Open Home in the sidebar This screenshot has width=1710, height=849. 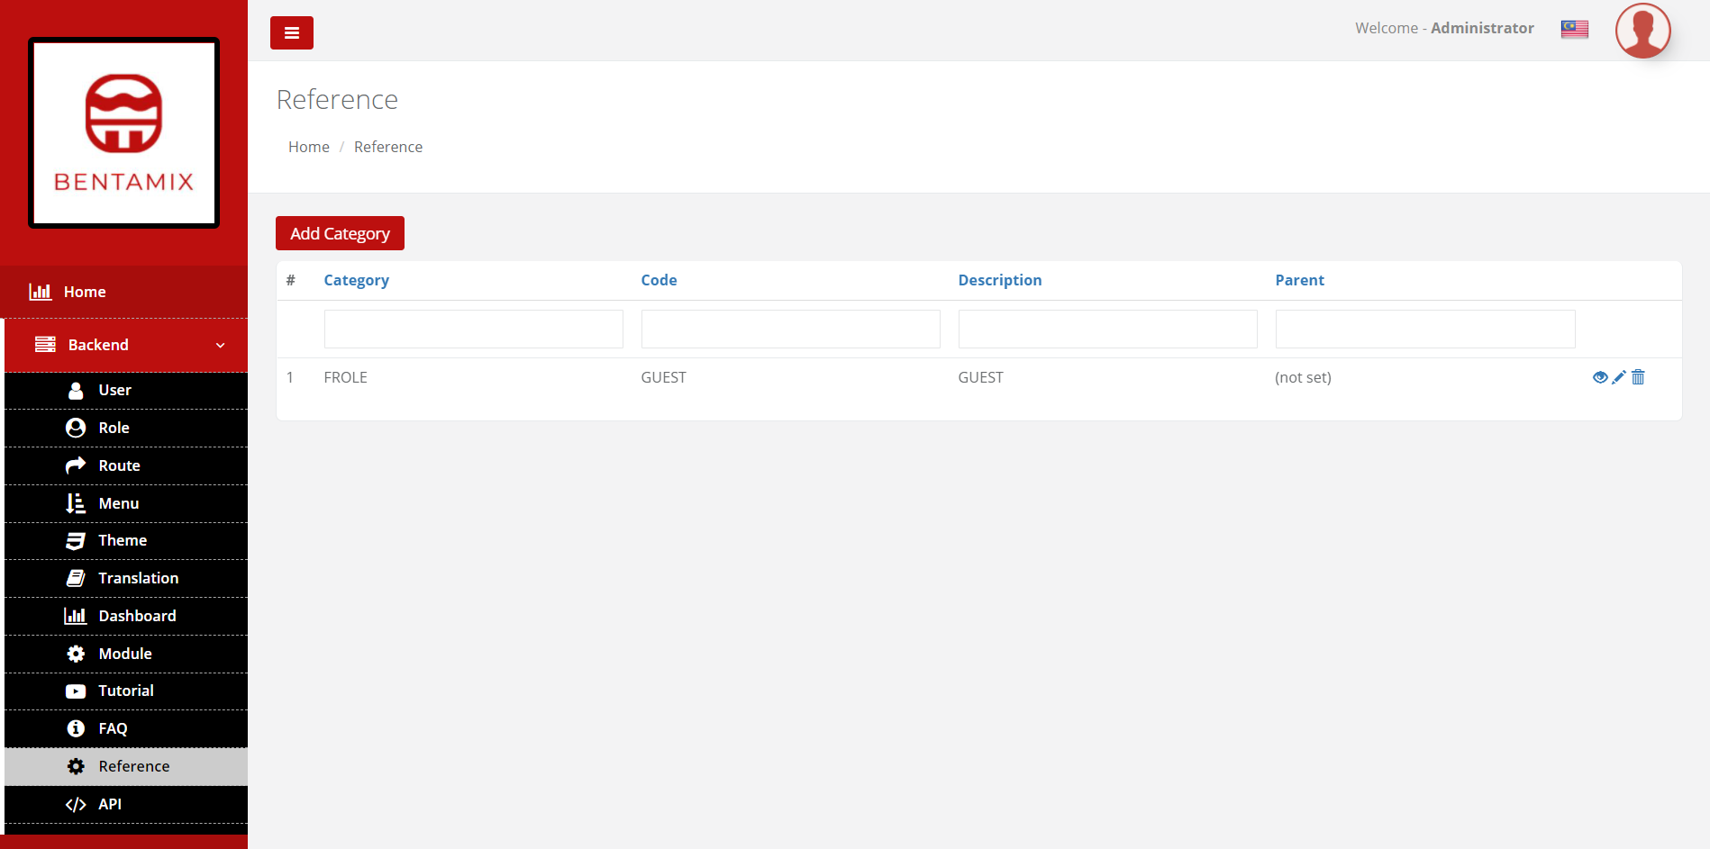(85, 292)
